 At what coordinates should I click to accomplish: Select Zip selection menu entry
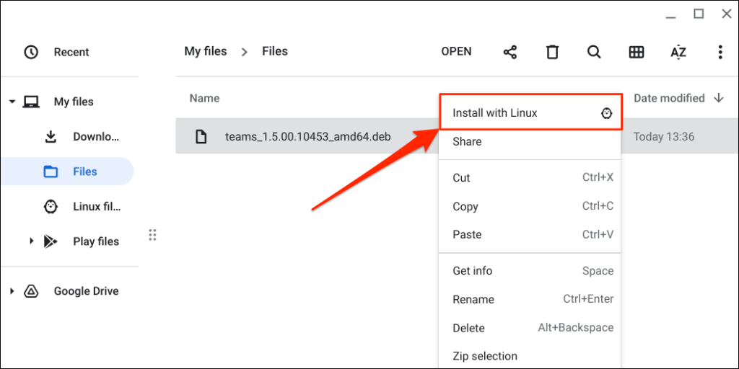485,356
